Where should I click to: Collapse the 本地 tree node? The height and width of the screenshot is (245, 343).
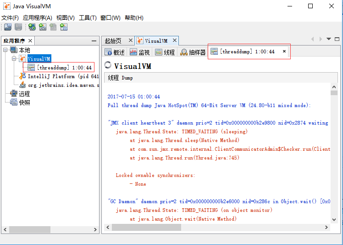[x=6, y=50]
